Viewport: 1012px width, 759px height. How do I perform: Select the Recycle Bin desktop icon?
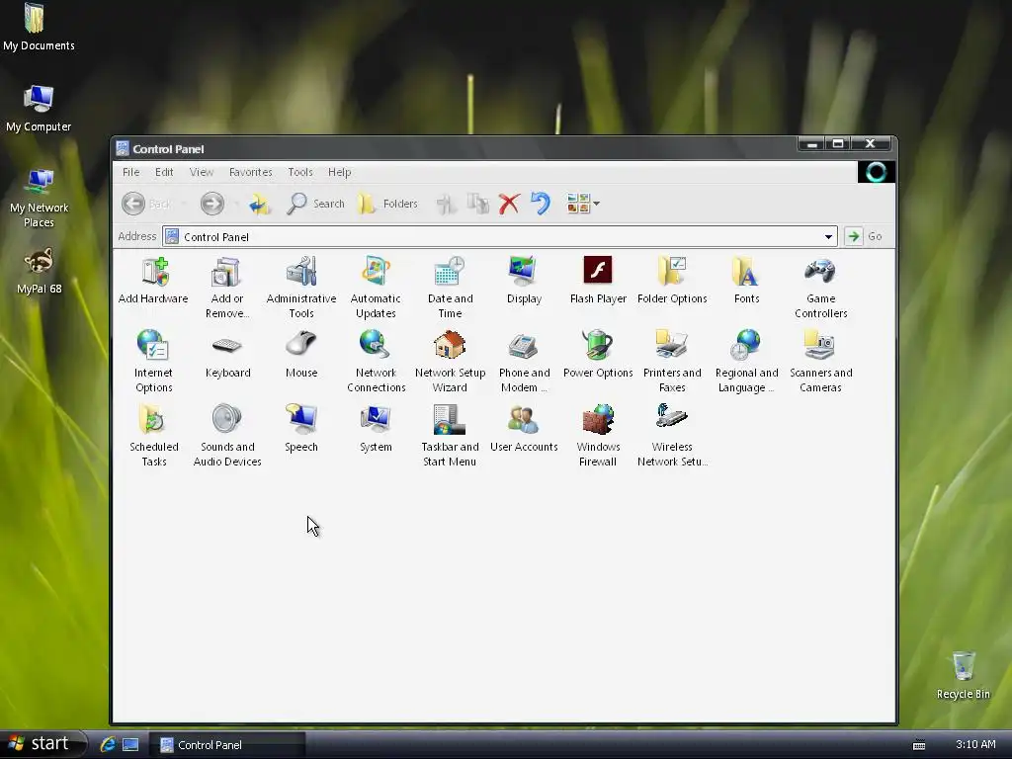point(963,676)
